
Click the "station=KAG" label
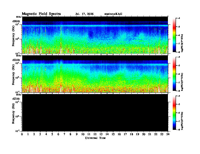[x=113, y=14]
